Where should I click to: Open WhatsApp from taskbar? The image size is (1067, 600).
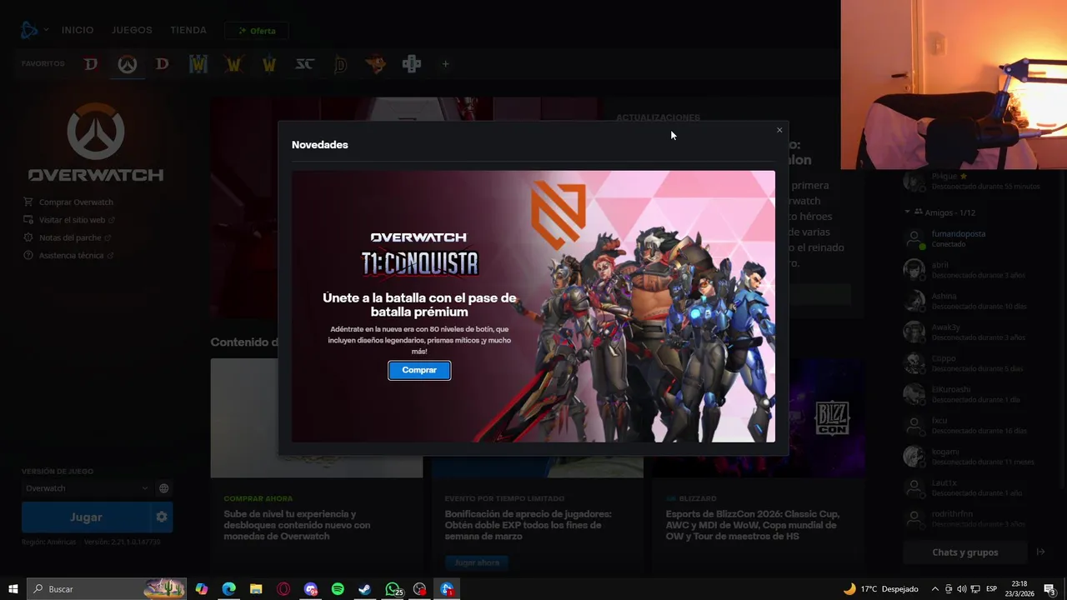[x=393, y=589]
